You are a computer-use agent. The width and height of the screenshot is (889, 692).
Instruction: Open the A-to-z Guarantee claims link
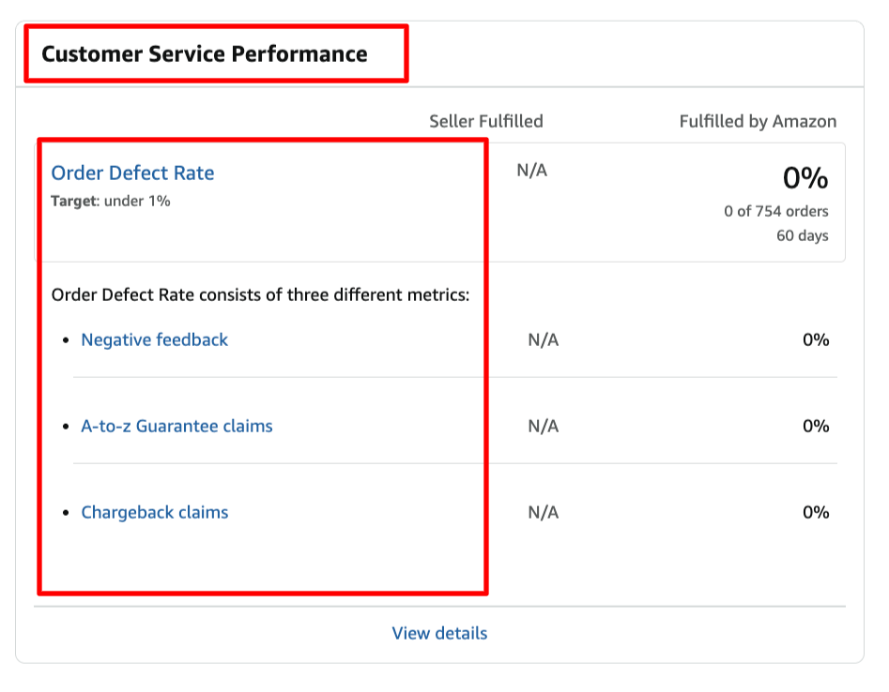(176, 426)
